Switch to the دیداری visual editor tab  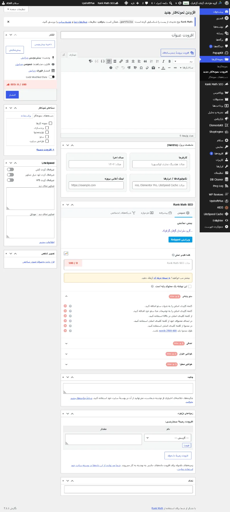coord(73,54)
